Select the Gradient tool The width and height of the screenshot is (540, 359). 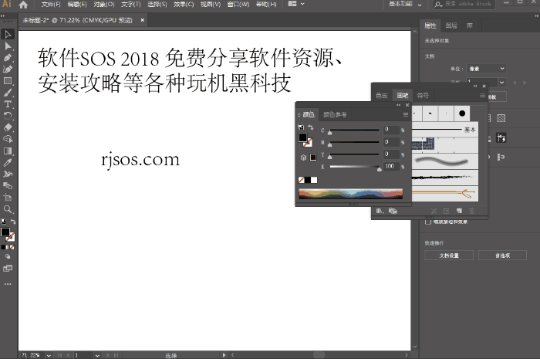[x=8, y=151]
